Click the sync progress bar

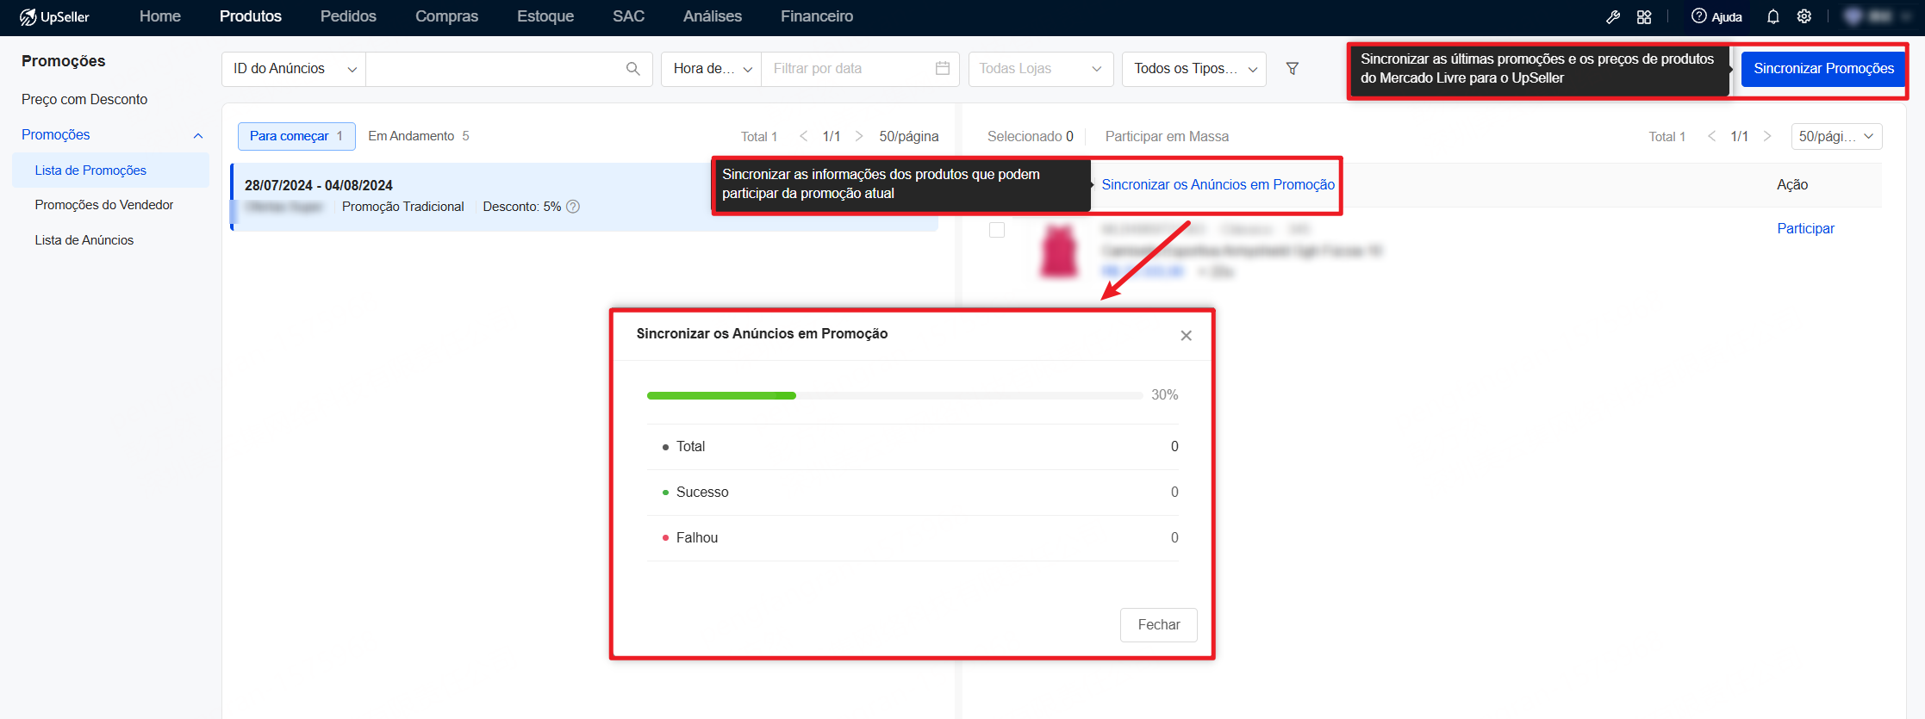coord(894,395)
